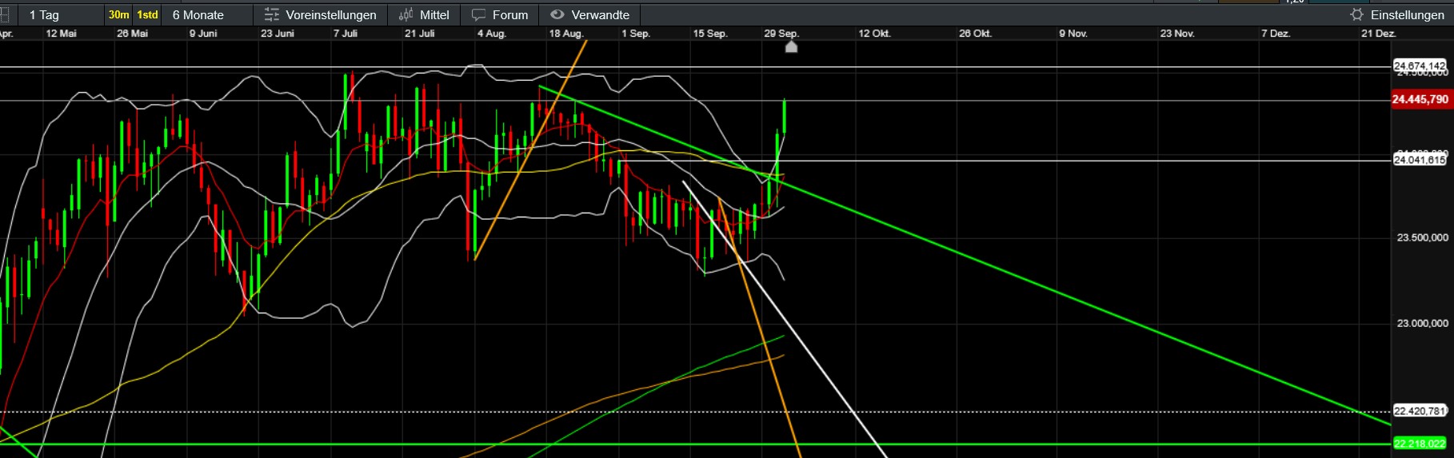1454x458 pixels.
Task: Click the green price label 22.218,022
Action: (1420, 444)
